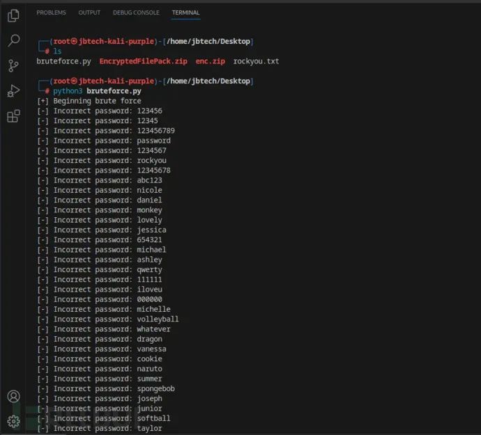This screenshot has height=435, width=481.
Task: Click the 'Incorrect password: michelle' line
Action: coord(104,309)
